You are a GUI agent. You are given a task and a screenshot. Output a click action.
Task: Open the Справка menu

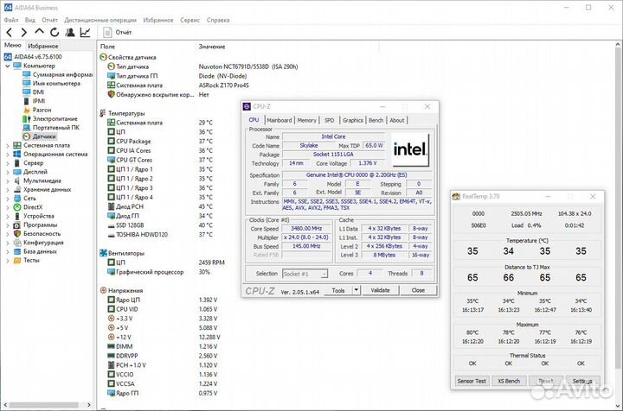pos(218,20)
